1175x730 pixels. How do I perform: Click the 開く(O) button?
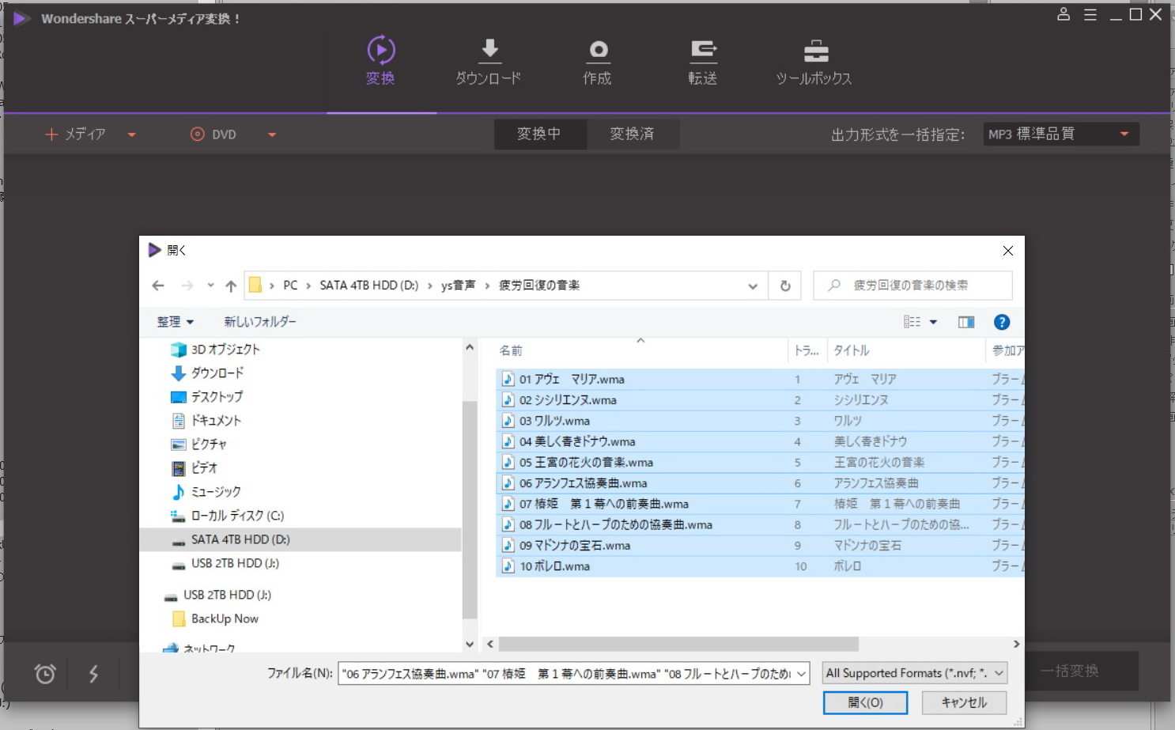pyautogui.click(x=865, y=702)
